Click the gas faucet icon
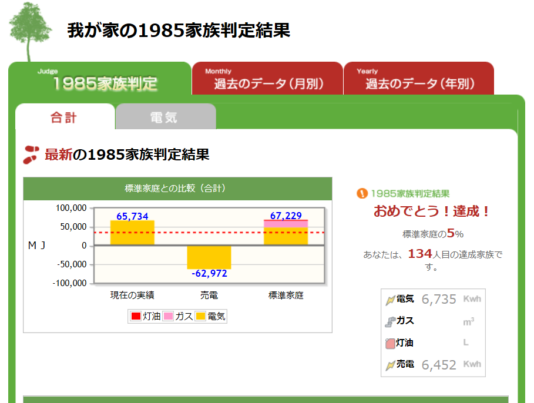Viewport: 534px width, 403px height. pyautogui.click(x=390, y=321)
